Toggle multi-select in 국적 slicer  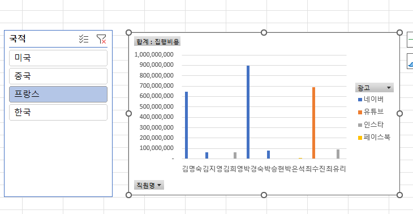[84, 39]
